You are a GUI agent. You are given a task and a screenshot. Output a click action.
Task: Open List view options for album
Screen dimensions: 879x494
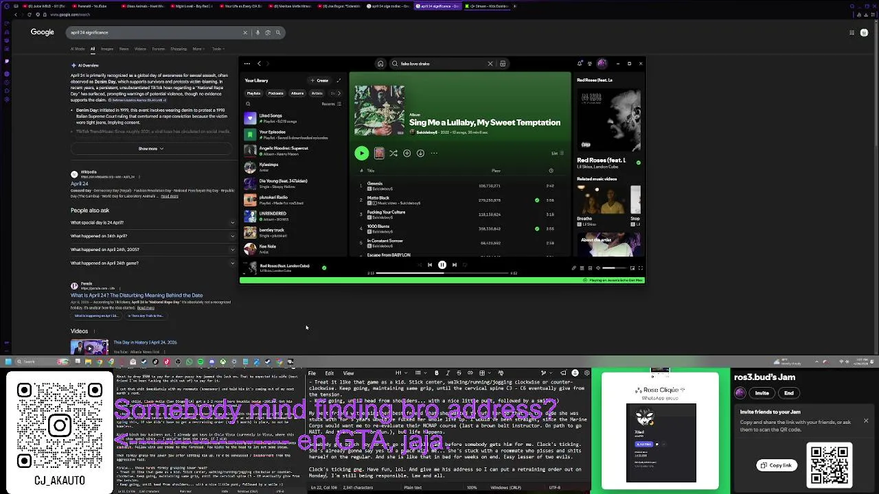[x=558, y=154]
